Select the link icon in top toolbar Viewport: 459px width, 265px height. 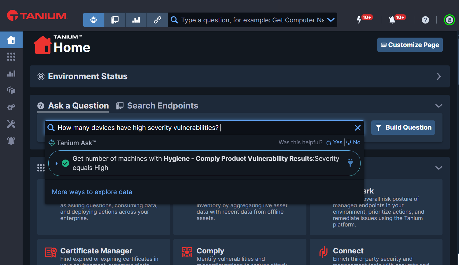(157, 20)
